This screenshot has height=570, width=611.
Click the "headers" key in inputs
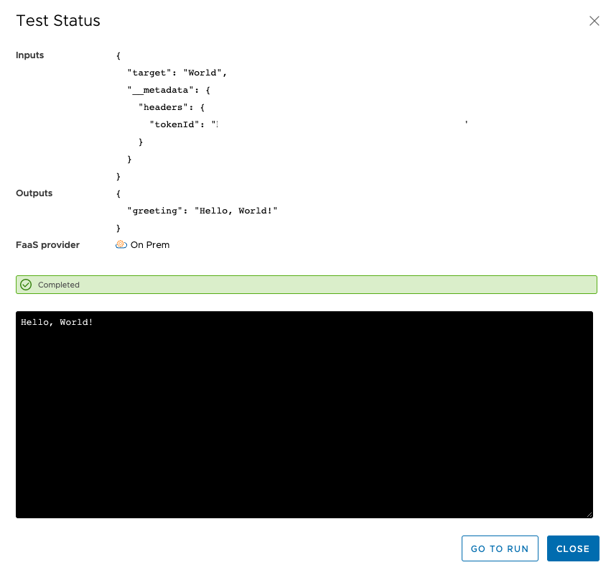(x=164, y=107)
